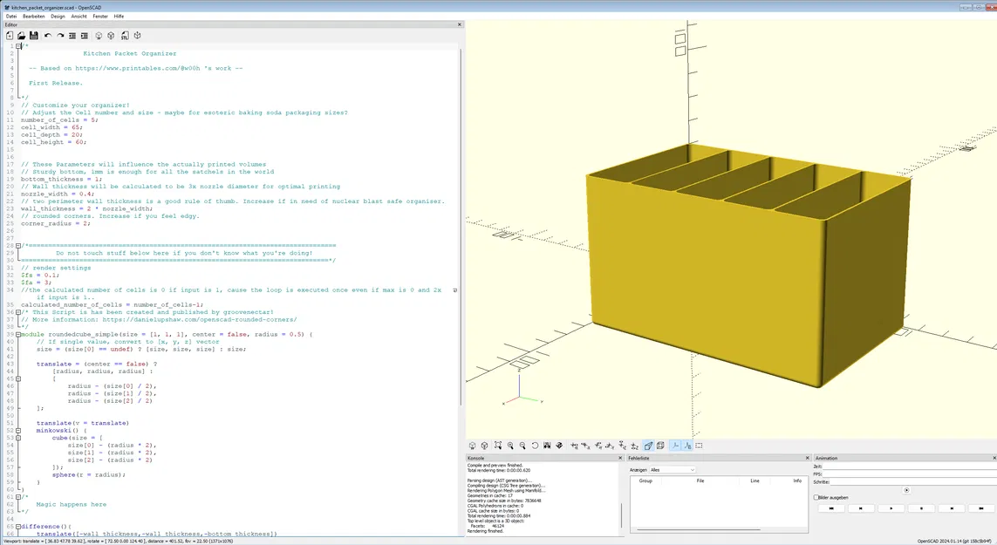997x545 pixels.
Task: Open the Fenster menu
Action: 100,16
